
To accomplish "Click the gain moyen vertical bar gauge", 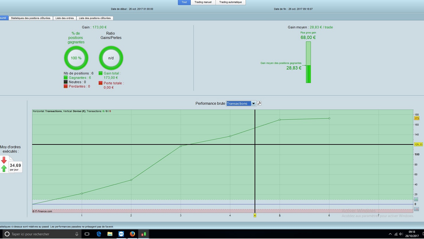I will (x=308, y=62).
